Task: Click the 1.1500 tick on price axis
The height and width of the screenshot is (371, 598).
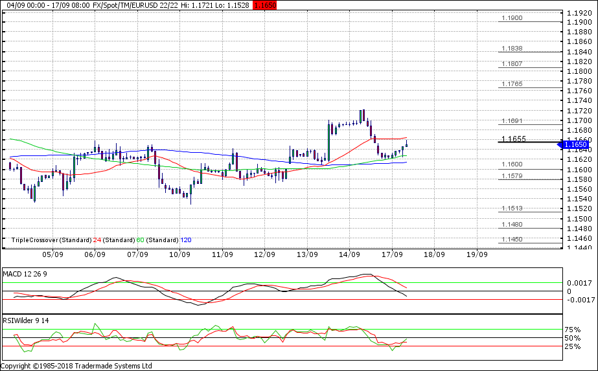Action: 579,219
